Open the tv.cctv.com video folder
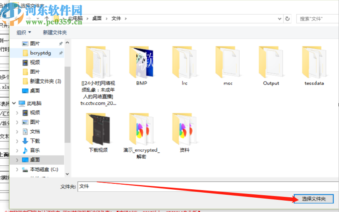Viewport: 339px width, 212px height. pos(98,76)
